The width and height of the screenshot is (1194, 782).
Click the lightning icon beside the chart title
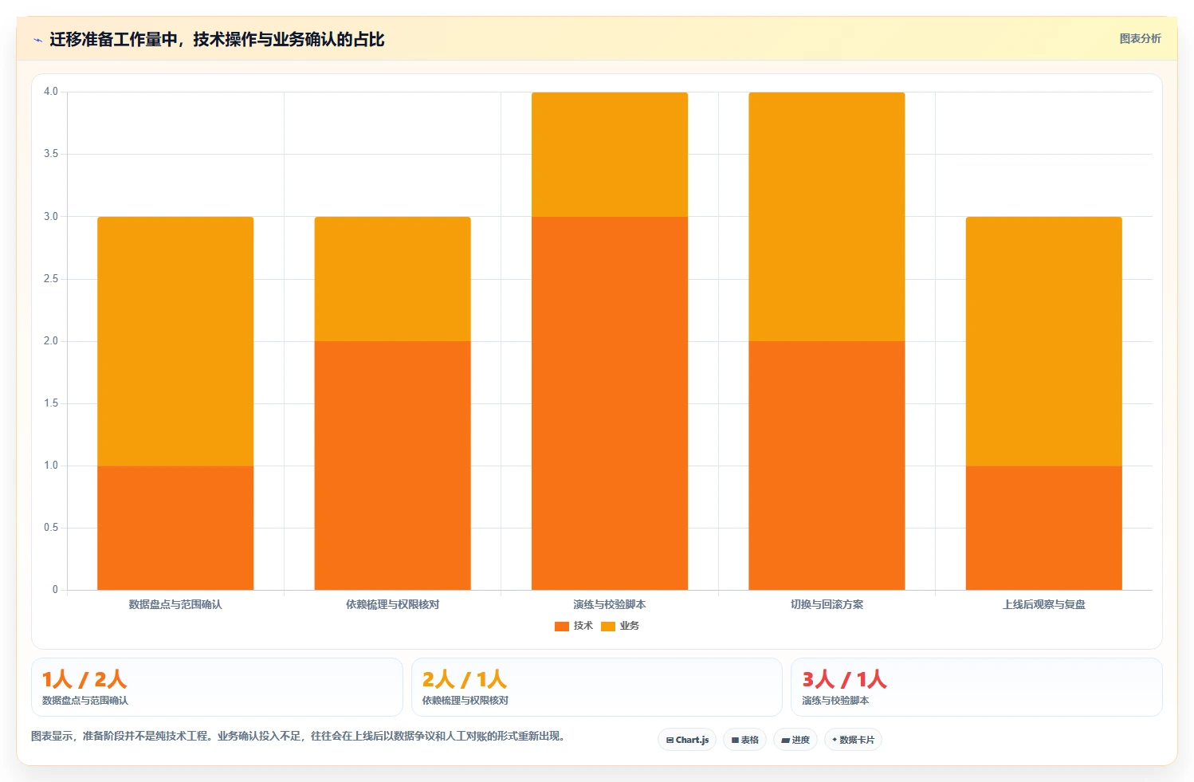[x=37, y=40]
